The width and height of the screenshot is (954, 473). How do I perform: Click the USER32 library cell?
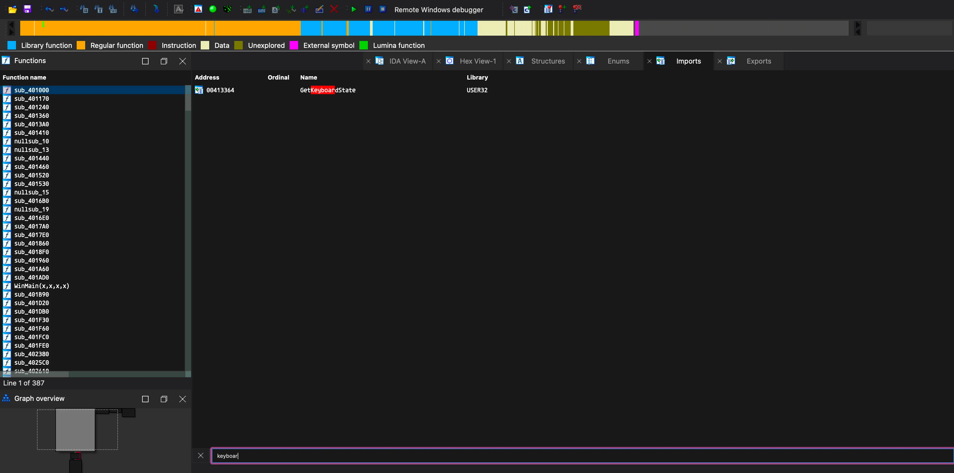pos(477,90)
